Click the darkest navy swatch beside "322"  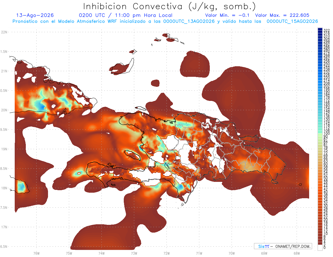point(320,29)
